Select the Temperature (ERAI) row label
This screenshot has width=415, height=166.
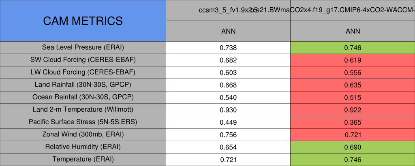pos(83,159)
